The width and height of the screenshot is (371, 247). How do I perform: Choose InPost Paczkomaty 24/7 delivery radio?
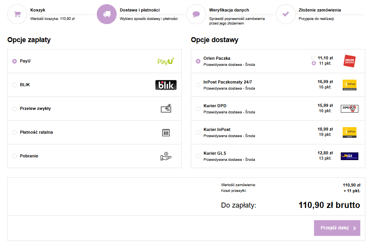pyautogui.click(x=198, y=85)
